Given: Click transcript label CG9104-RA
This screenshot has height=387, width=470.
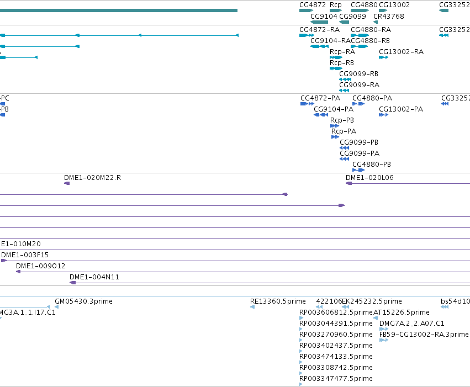Looking at the screenshot, I should coord(330,41).
